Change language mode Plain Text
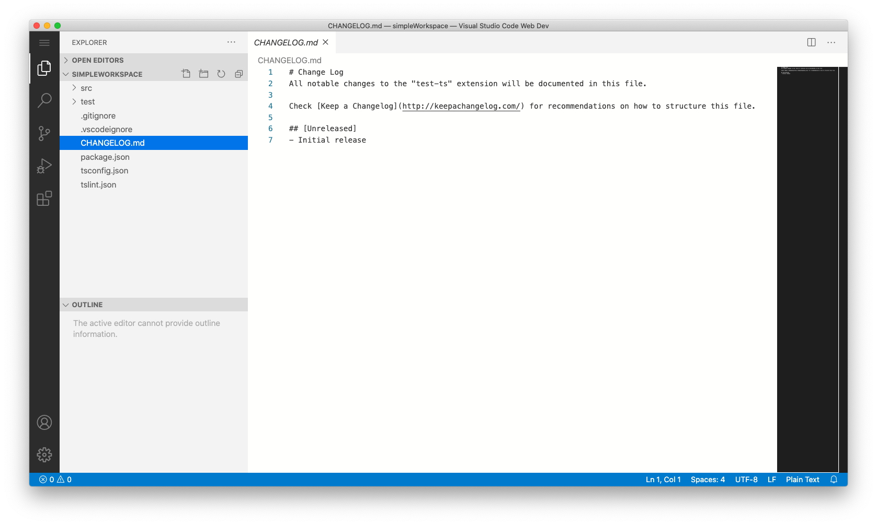 [x=802, y=480]
